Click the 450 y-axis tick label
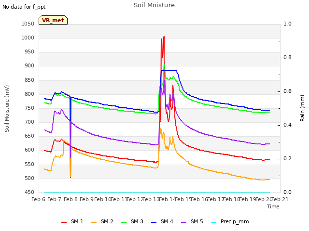This screenshot has width=309, height=231. (29, 192)
